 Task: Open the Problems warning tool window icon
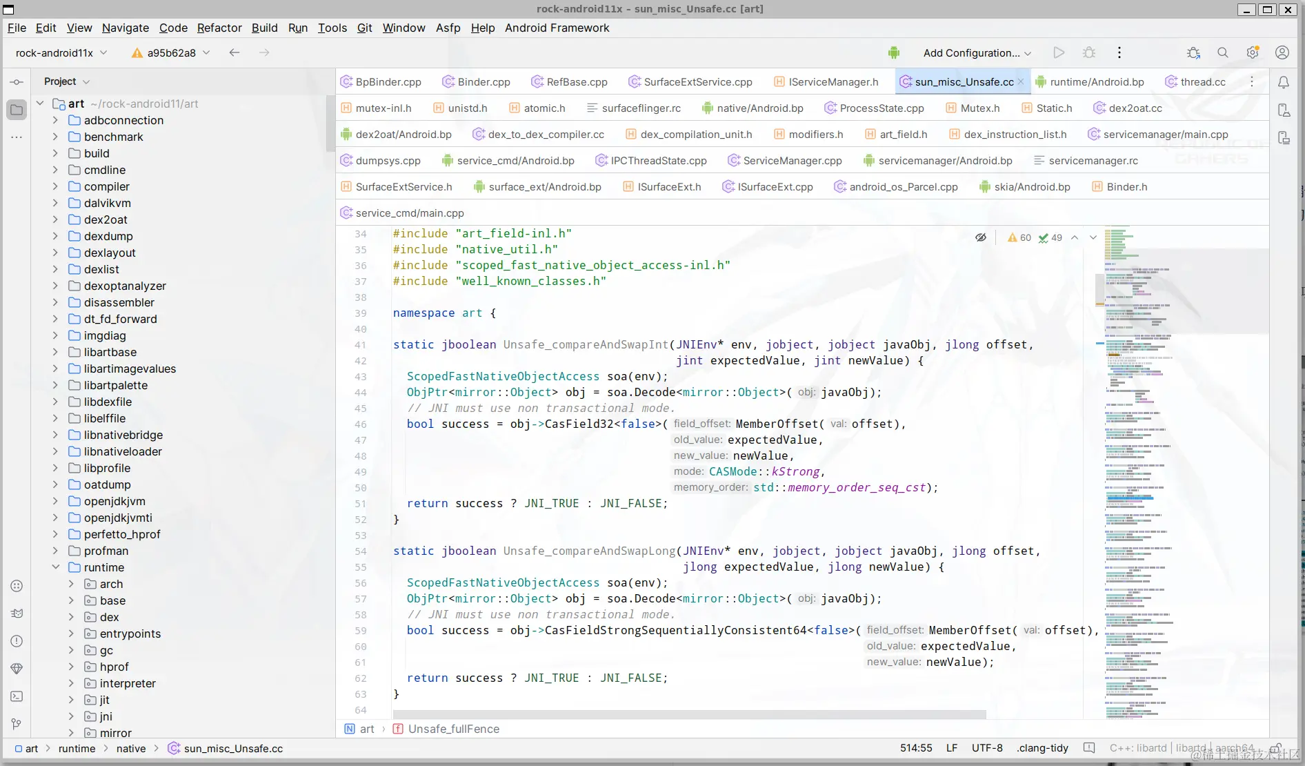click(x=17, y=641)
